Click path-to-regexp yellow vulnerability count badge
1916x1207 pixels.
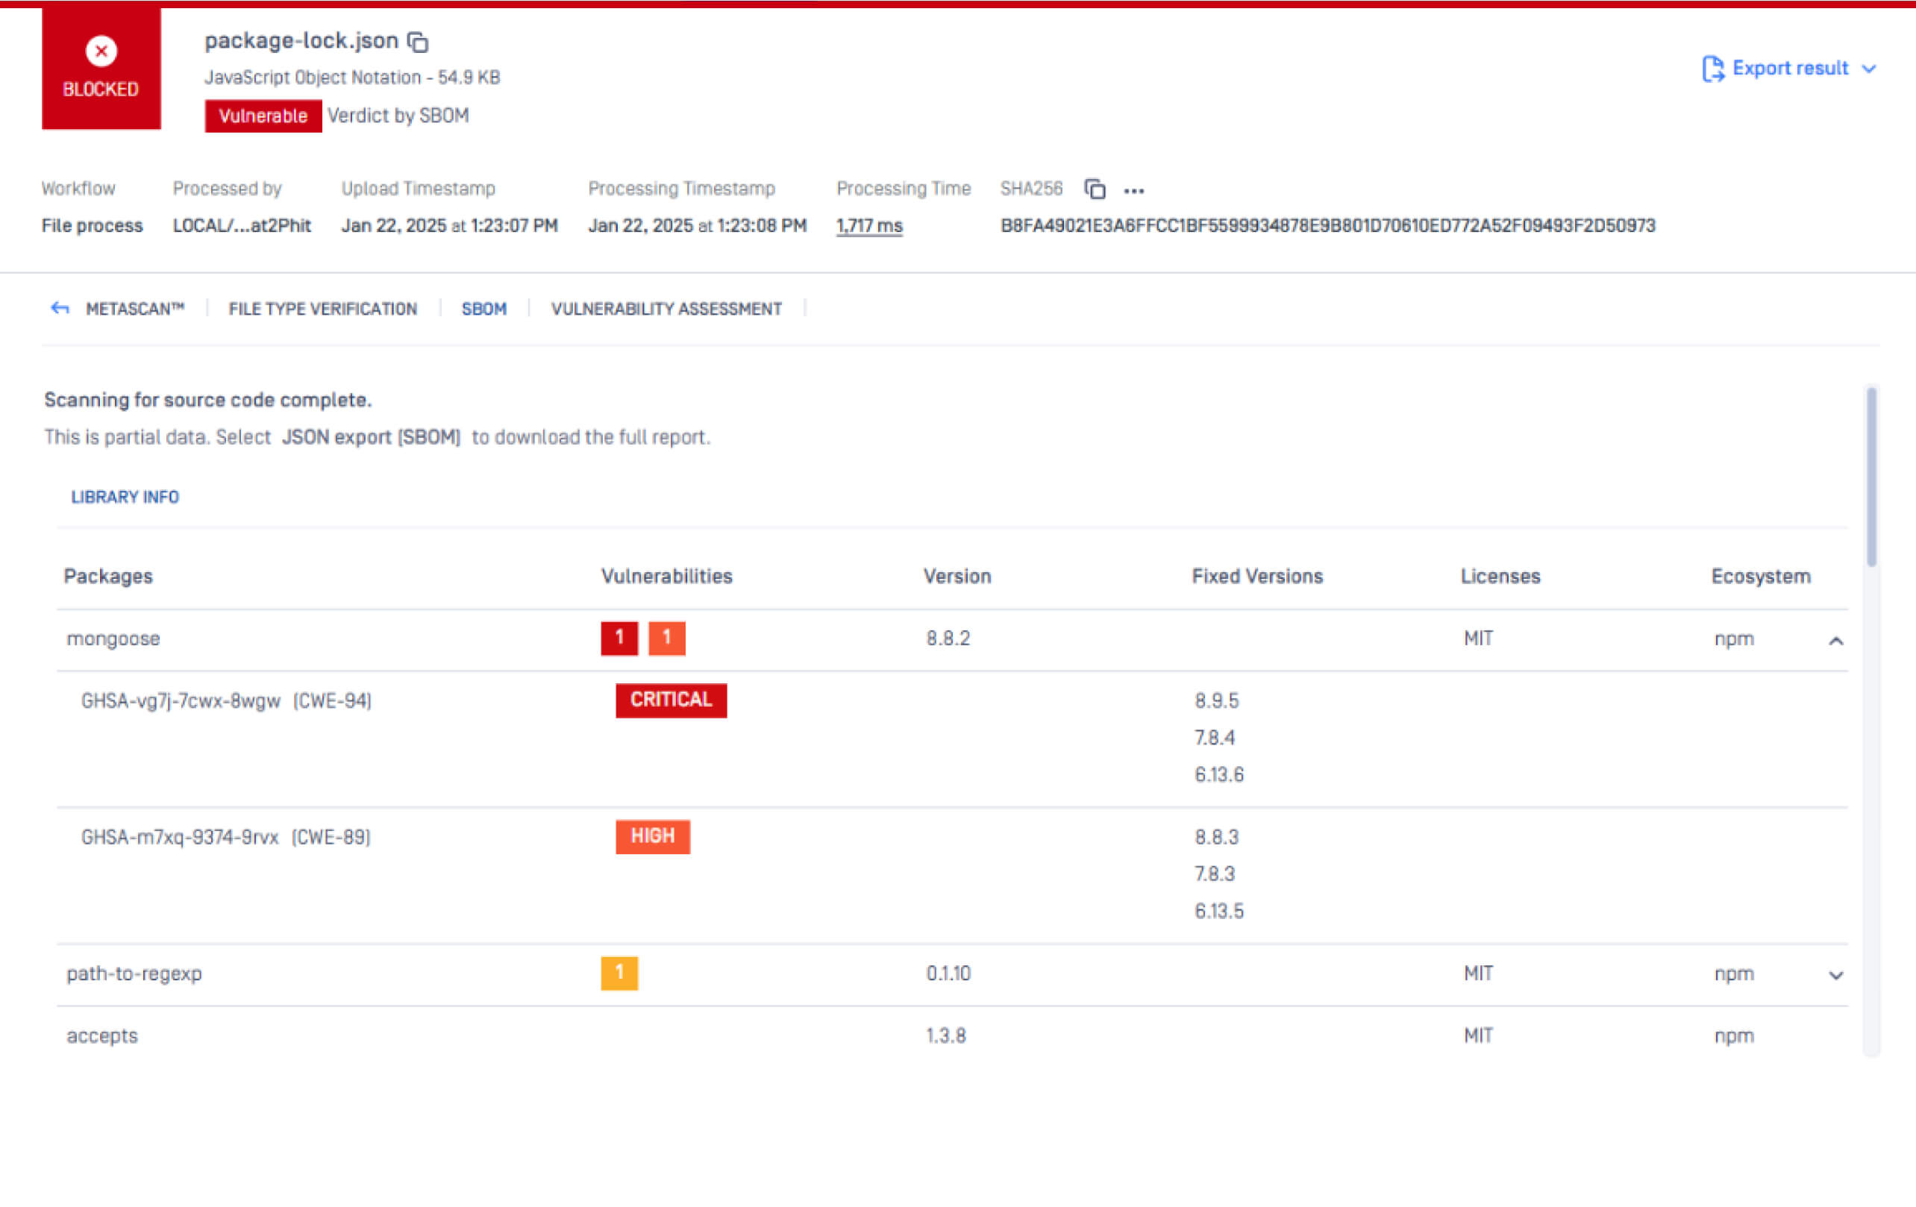tap(619, 973)
